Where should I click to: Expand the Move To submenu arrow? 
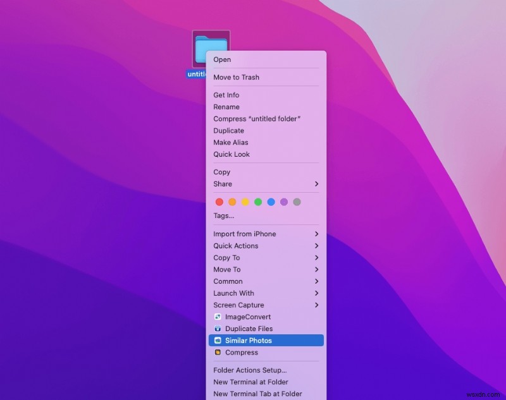pyautogui.click(x=317, y=269)
